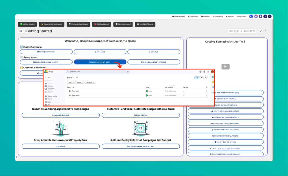The image size is (288, 176).
Task: Click the calendar icon in date range
Action: coord(254,31)
